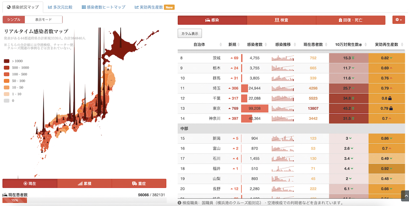The width and height of the screenshot is (409, 206).
Task: Click 東京 current patients value 13807
Action: (313, 108)
